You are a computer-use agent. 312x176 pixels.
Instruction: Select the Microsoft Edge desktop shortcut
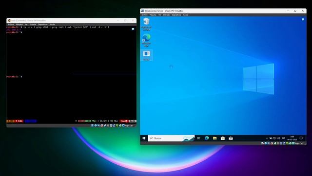[146, 40]
